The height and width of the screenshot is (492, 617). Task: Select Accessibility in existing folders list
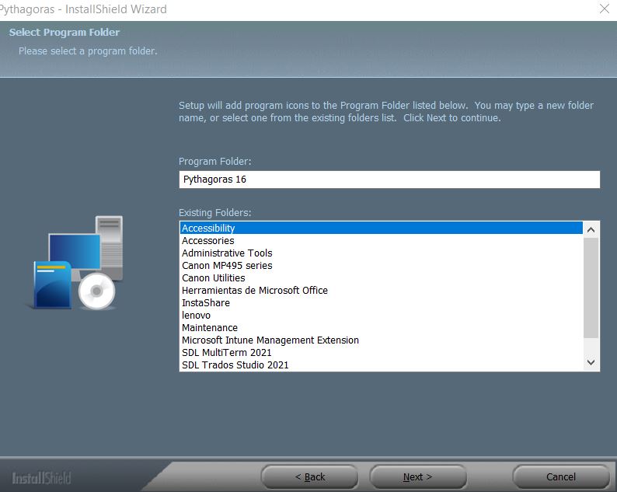[x=382, y=228]
